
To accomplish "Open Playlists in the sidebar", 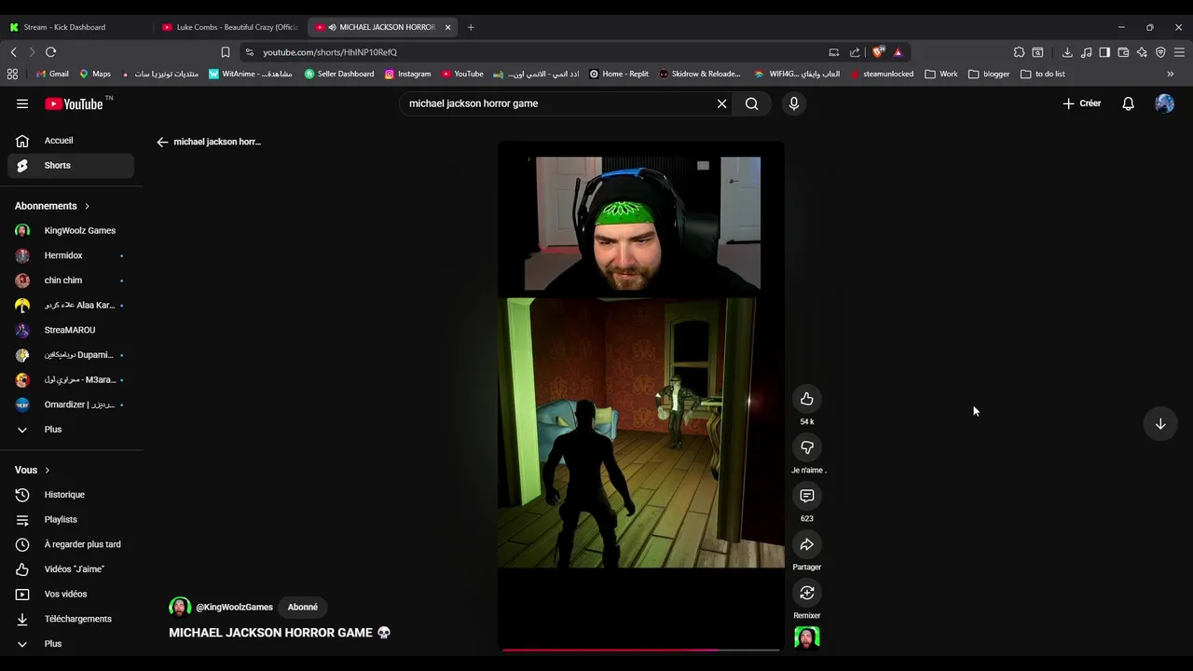I will pyautogui.click(x=71, y=519).
